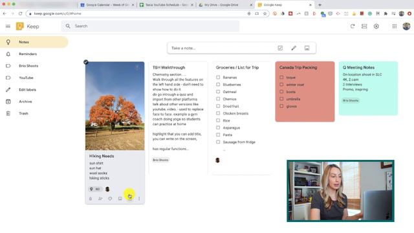This screenshot has width=414, height=233.
Task: Open Keep settings gear
Action: click(x=376, y=26)
